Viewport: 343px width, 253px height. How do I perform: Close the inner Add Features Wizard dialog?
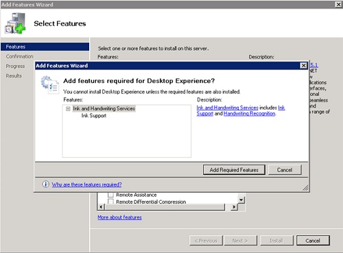[303, 66]
